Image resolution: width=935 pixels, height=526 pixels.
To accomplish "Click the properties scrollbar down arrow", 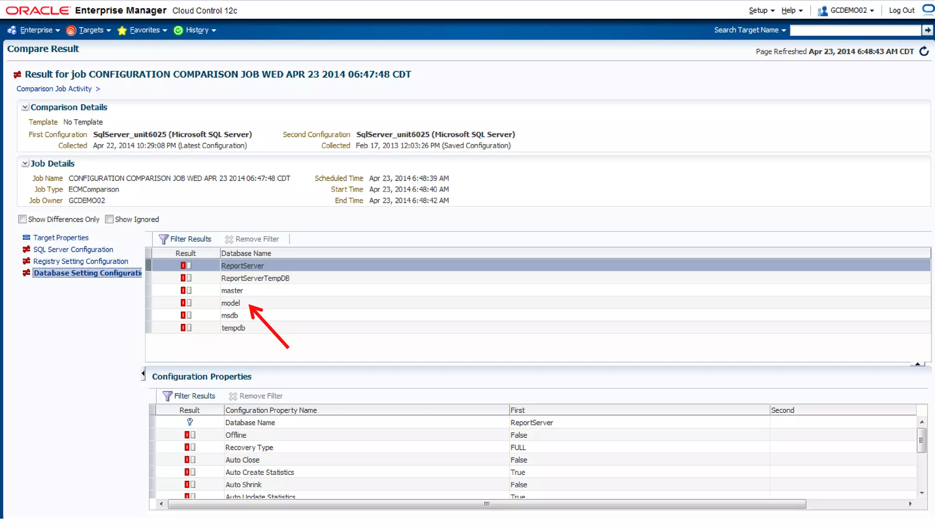I will (x=922, y=493).
